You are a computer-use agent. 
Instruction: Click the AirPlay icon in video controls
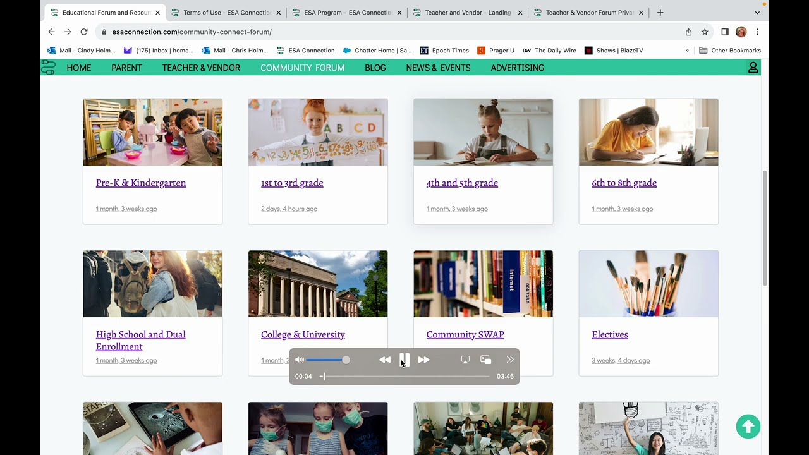pos(465,360)
